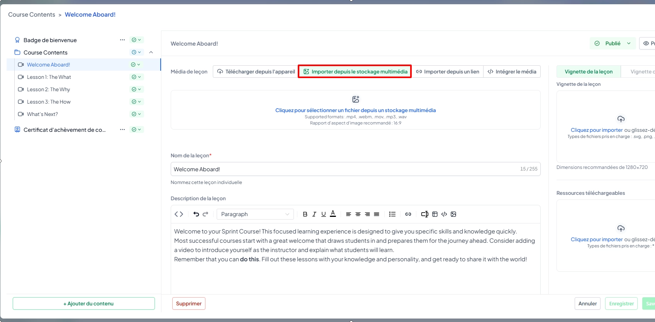Create a bulleted list in the editor
Image resolution: width=655 pixels, height=322 pixels.
click(x=392, y=214)
